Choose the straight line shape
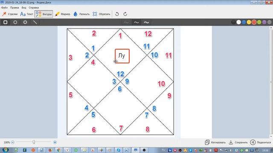 pos(35,22)
